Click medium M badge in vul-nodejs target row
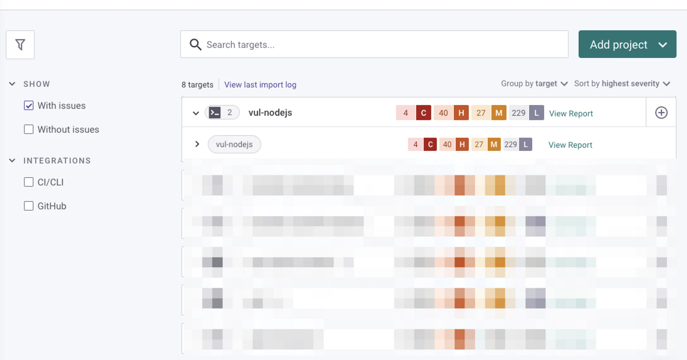 coord(499,113)
